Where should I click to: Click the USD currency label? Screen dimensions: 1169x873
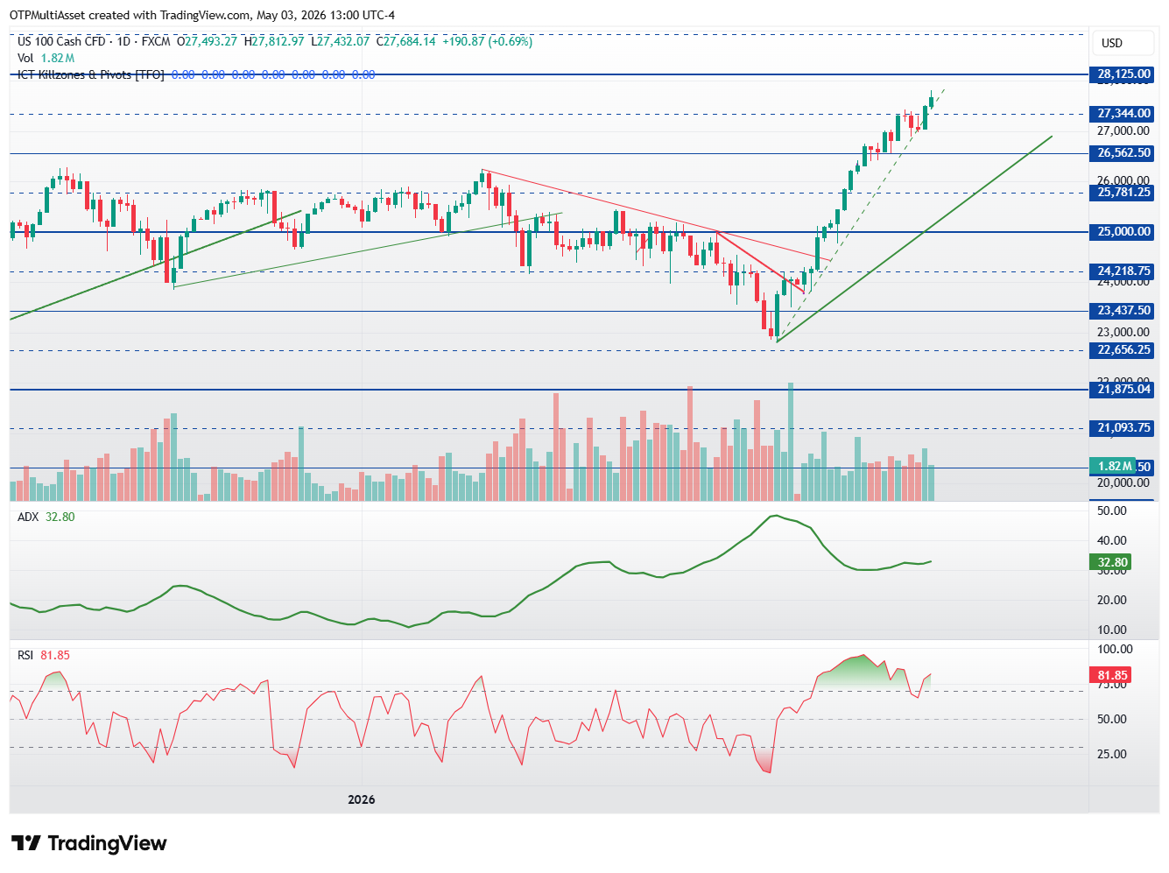(1112, 43)
